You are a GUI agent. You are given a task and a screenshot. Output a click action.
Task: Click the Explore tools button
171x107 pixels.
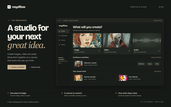tap(35, 67)
